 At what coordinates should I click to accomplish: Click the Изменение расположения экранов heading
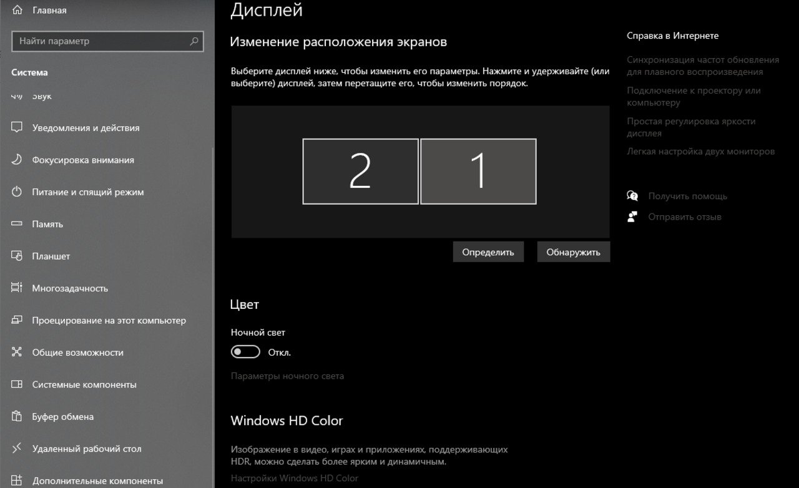[338, 42]
